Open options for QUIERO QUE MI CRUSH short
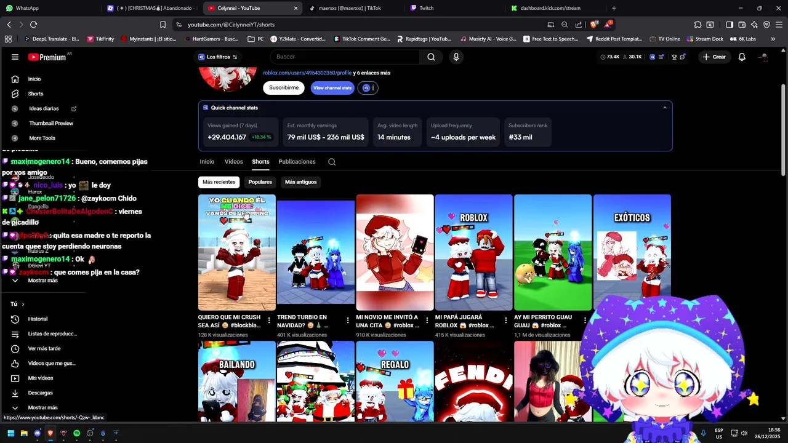The width and height of the screenshot is (788, 443). [x=269, y=321]
